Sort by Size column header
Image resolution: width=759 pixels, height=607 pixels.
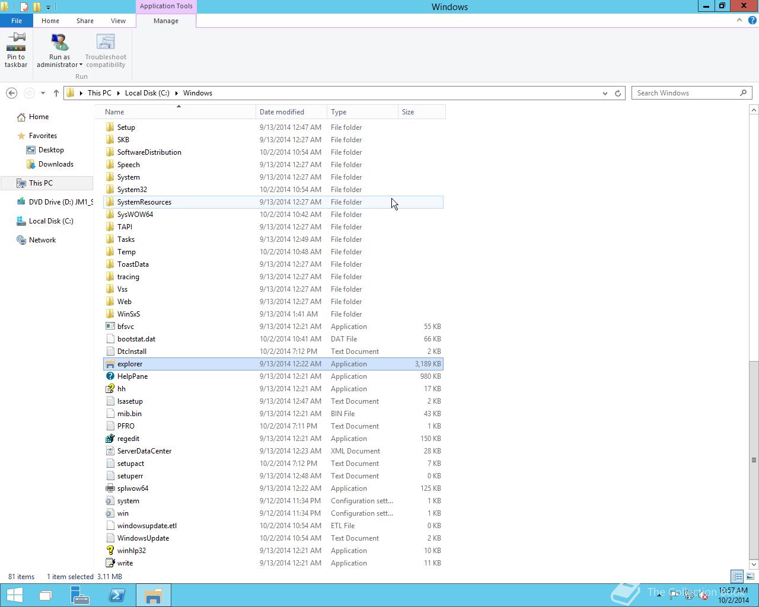tap(422, 112)
